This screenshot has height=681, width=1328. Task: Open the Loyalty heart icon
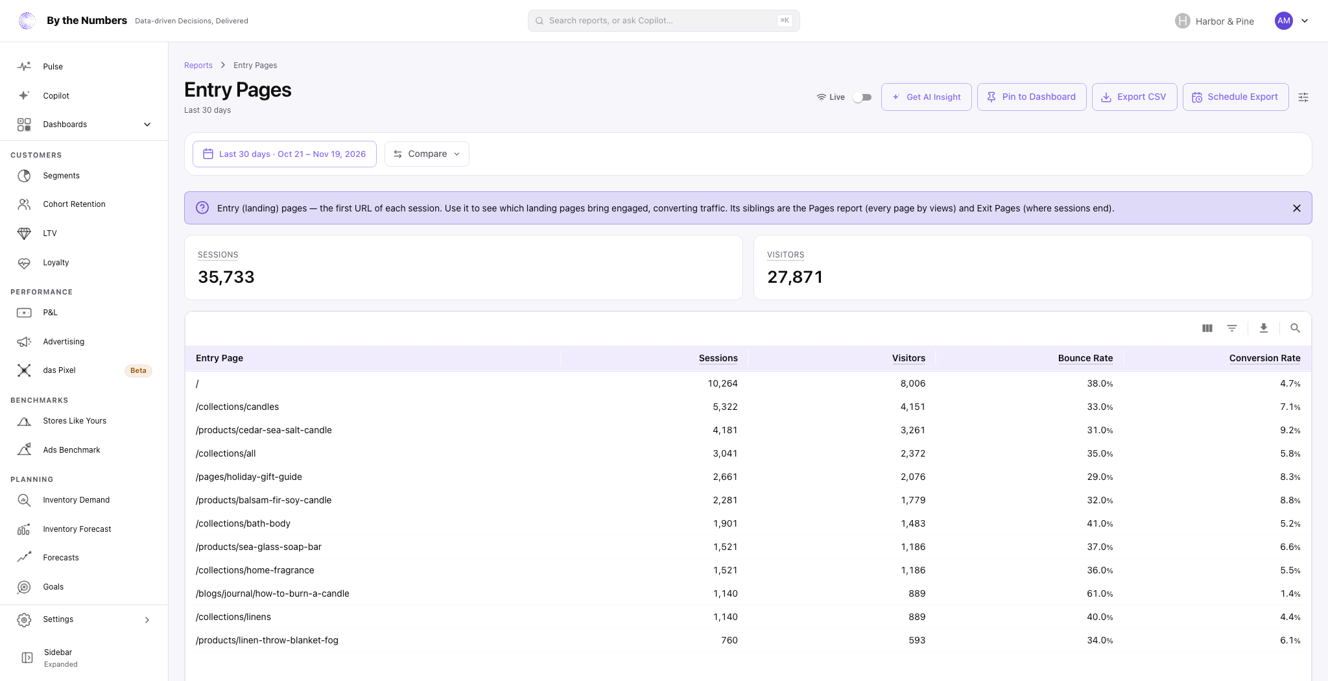click(x=24, y=263)
